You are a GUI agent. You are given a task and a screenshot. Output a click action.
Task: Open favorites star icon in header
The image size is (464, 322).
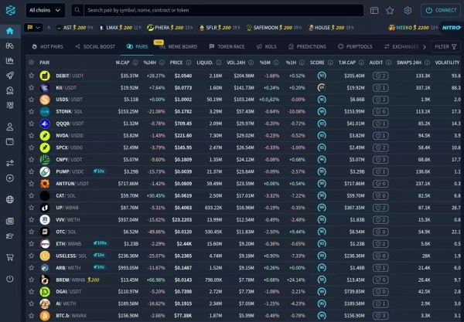click(x=390, y=11)
